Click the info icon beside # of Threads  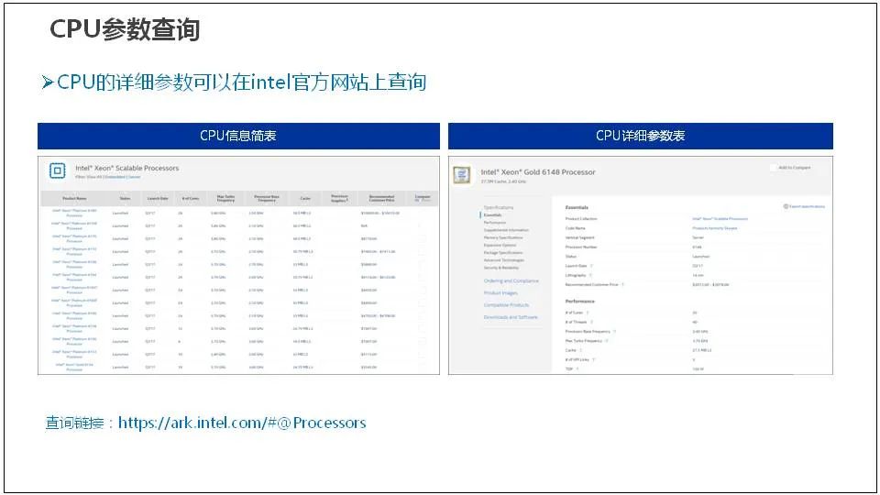pyautogui.click(x=591, y=322)
